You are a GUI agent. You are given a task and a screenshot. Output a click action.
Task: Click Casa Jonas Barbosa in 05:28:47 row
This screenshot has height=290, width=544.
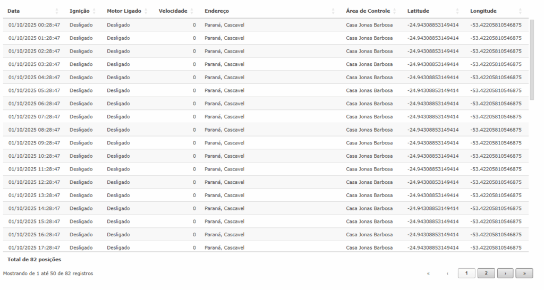[369, 90]
